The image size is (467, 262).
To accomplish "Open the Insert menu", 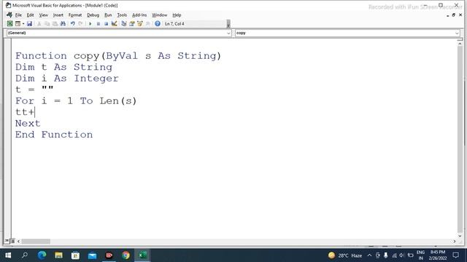I will click(x=58, y=15).
